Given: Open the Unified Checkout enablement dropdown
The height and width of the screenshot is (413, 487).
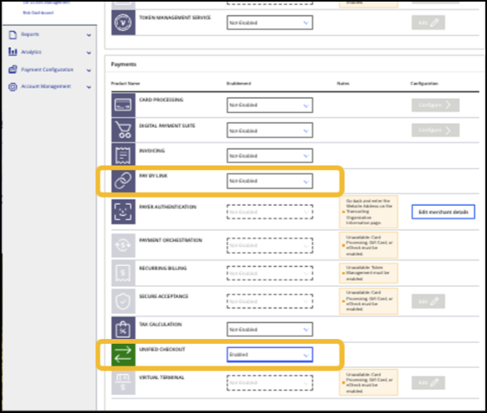Looking at the screenshot, I should [270, 354].
